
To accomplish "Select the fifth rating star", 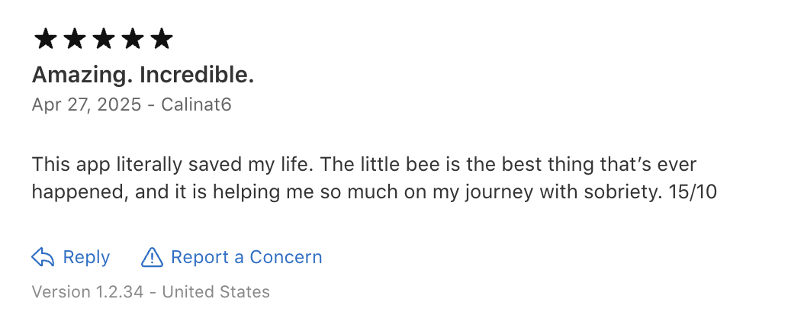I will (162, 39).
